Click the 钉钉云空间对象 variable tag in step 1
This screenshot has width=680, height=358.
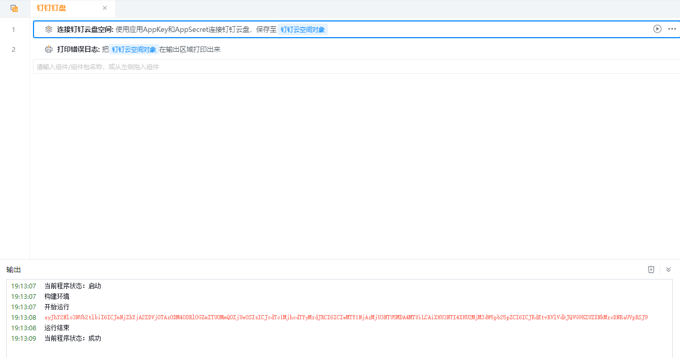click(x=303, y=30)
